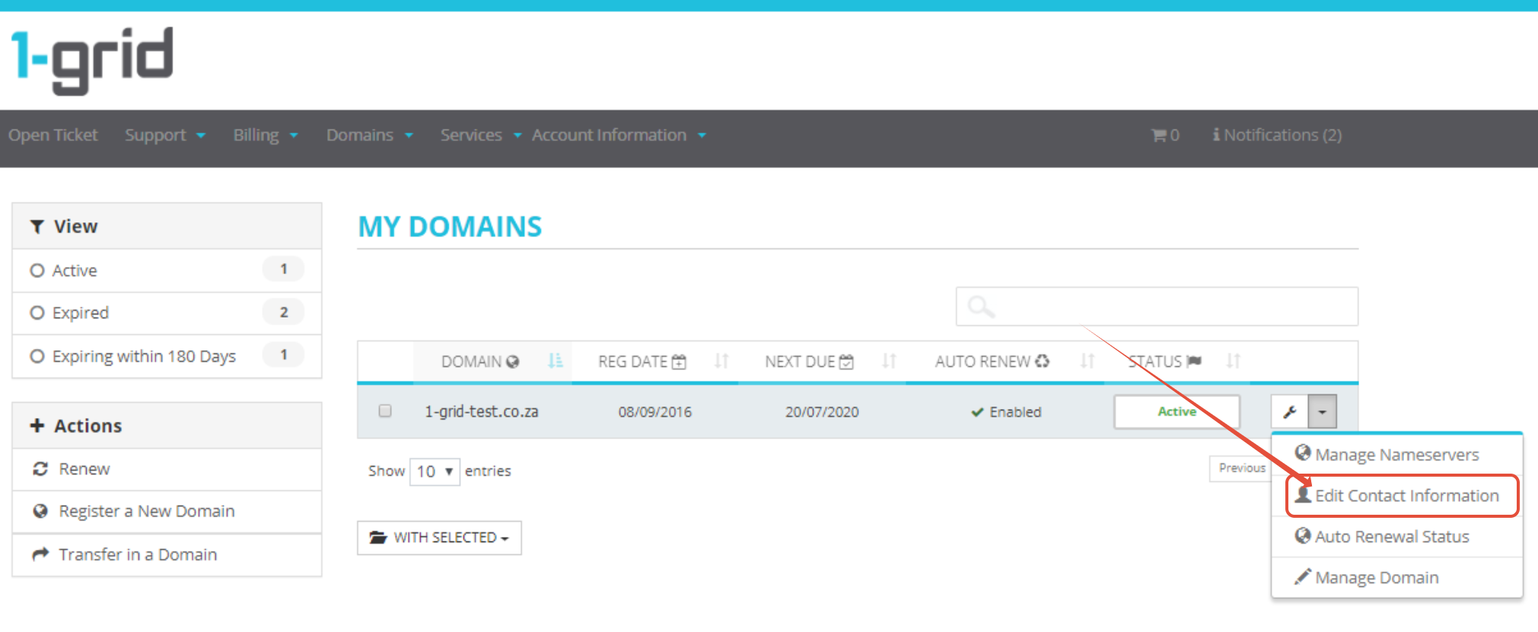
Task: Click the Active status button
Action: 1177,412
